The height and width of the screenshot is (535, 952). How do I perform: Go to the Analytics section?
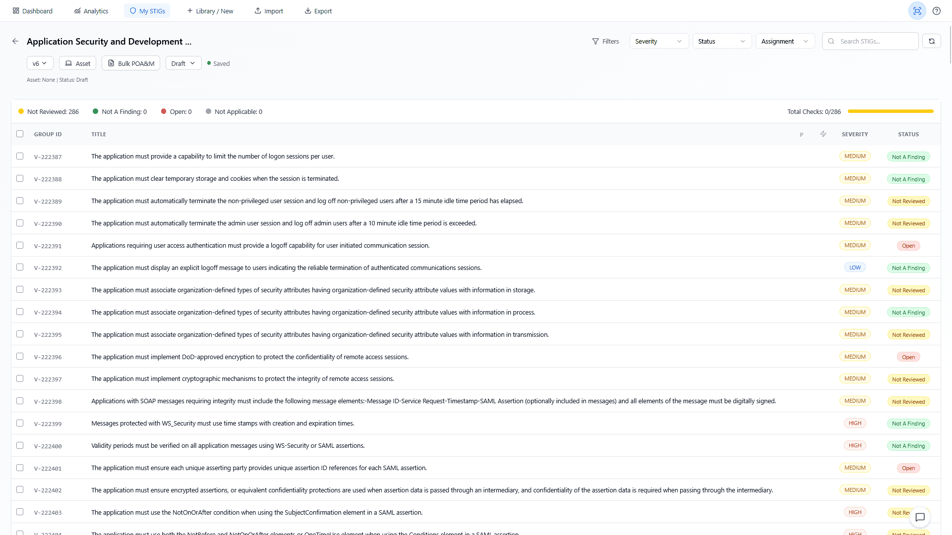tap(91, 10)
